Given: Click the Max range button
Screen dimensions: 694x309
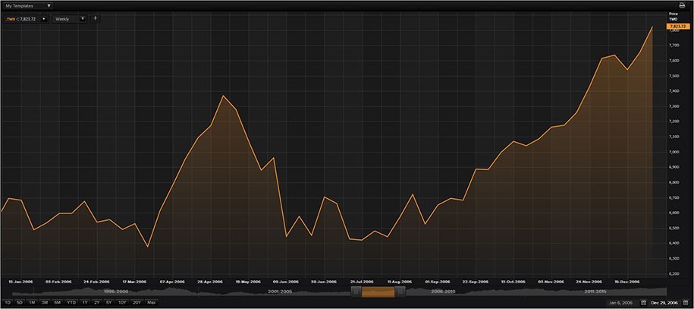Looking at the screenshot, I should click(151, 303).
